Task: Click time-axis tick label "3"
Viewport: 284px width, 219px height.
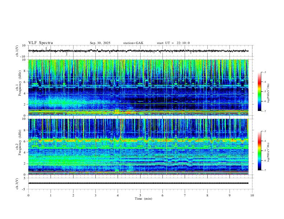Action: (95, 195)
